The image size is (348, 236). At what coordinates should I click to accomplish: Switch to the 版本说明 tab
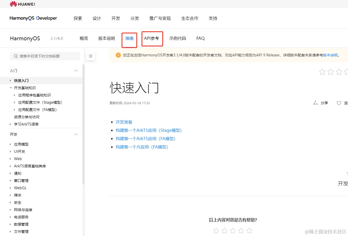pyautogui.click(x=106, y=38)
